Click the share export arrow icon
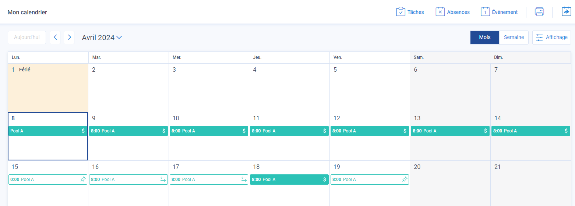 (566, 12)
